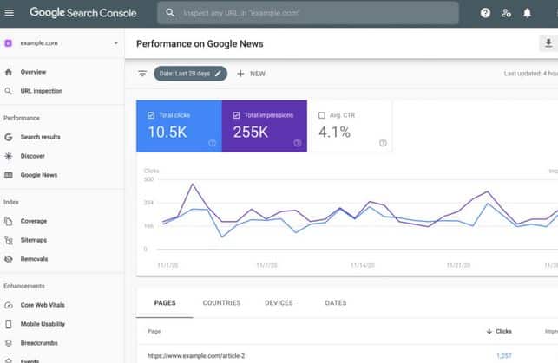
Task: Click the Sitemaps tree icon
Action: click(9, 240)
